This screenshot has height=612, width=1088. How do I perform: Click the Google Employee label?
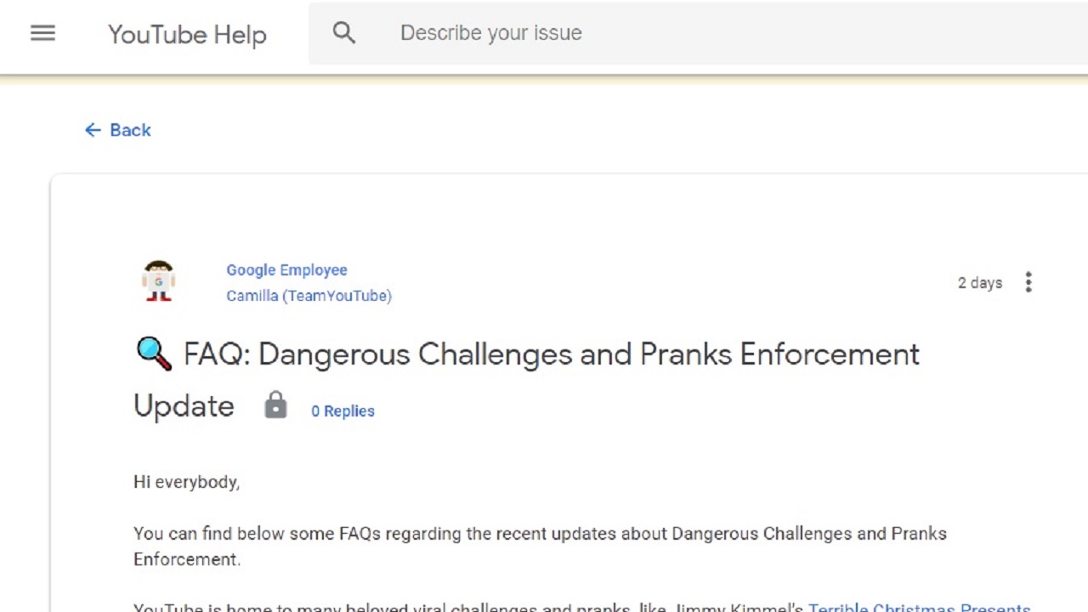point(286,269)
